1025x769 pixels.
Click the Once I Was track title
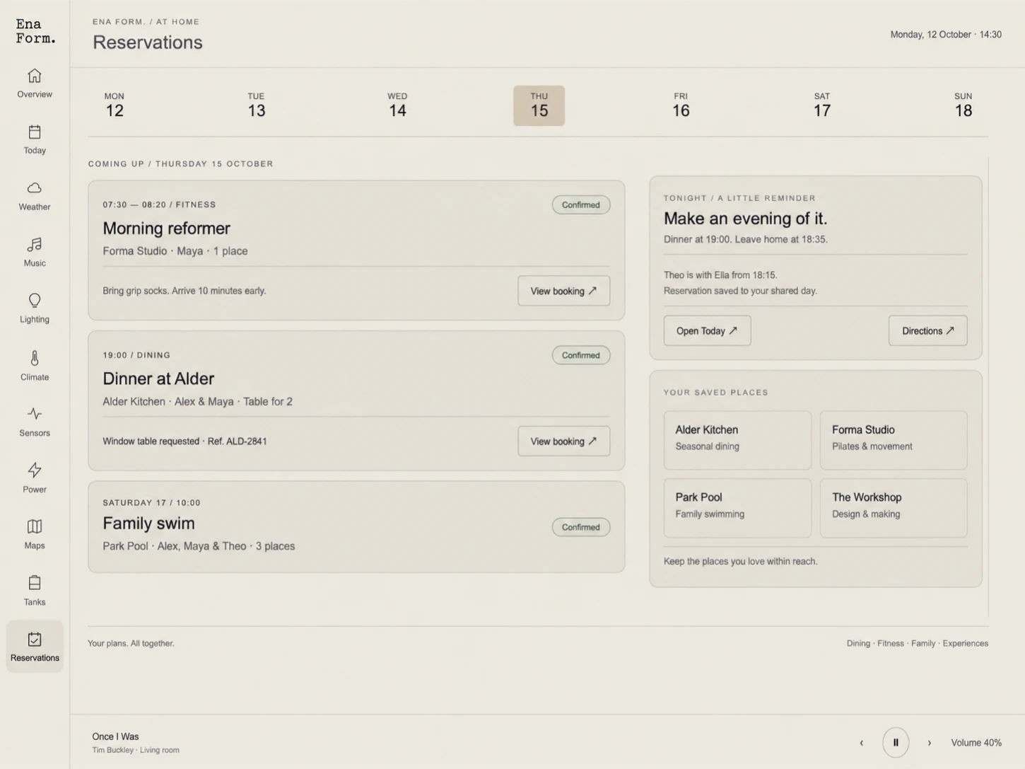point(115,736)
